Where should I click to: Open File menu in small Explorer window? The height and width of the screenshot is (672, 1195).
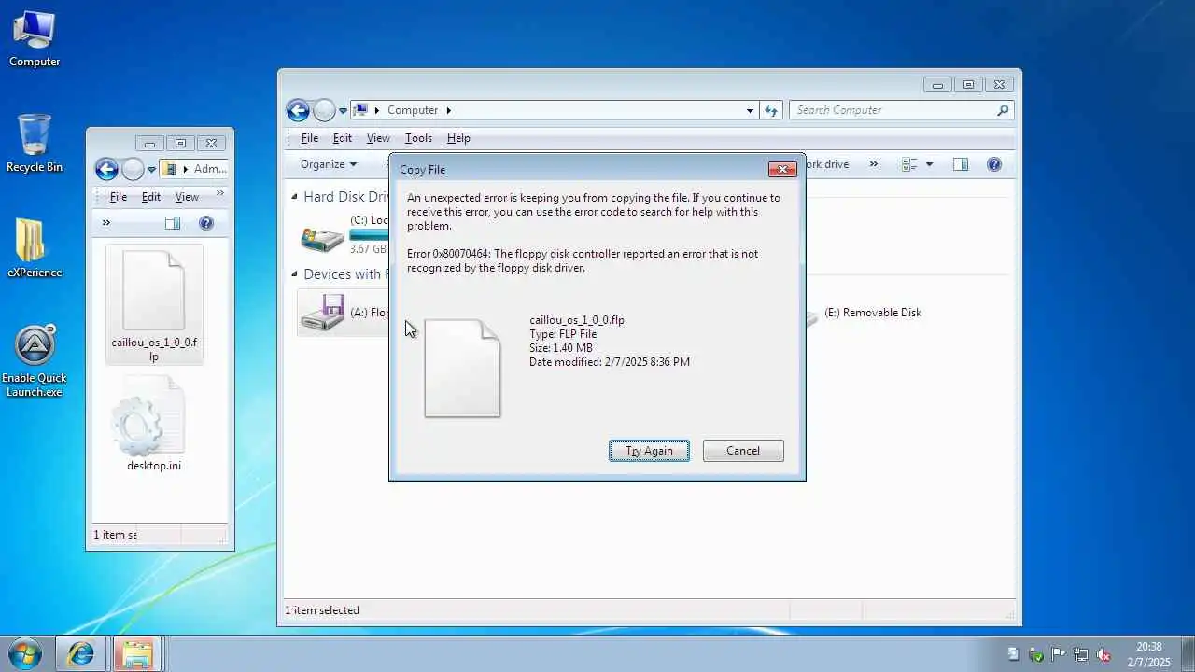[x=119, y=197]
